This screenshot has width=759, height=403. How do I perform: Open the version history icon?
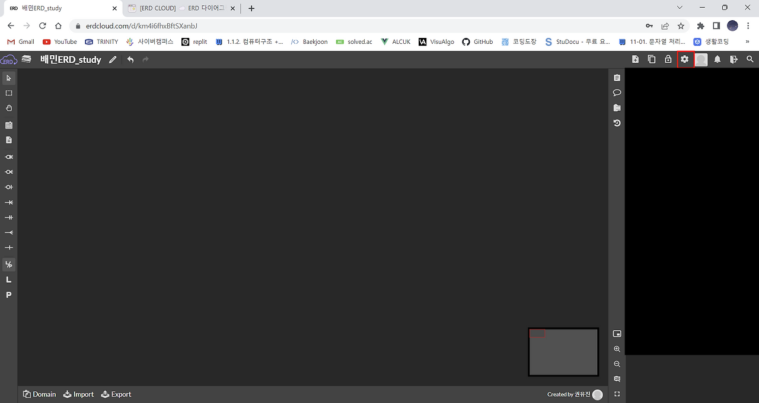[x=617, y=123]
